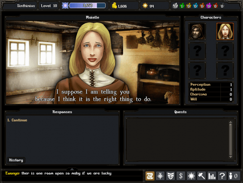Click the middle-right unknown character slot
243x183 pixels.
pos(225,51)
